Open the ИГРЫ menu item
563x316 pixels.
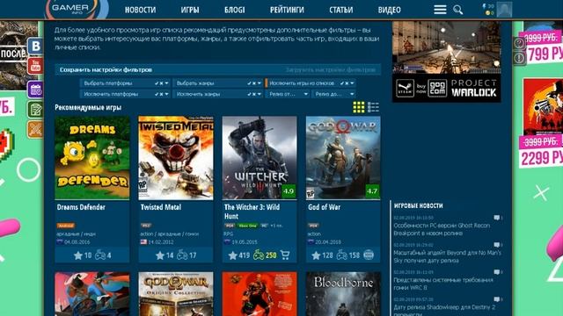point(190,10)
